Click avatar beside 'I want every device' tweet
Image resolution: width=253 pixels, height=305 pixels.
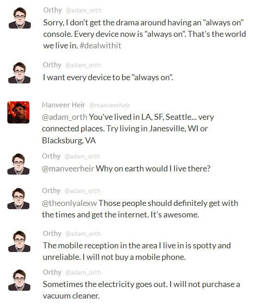[x=19, y=72]
